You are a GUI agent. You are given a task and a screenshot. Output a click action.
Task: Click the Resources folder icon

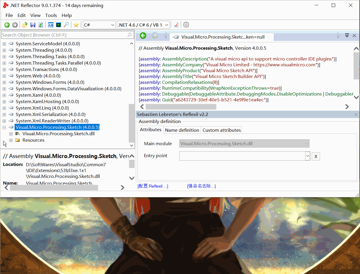click(18, 140)
